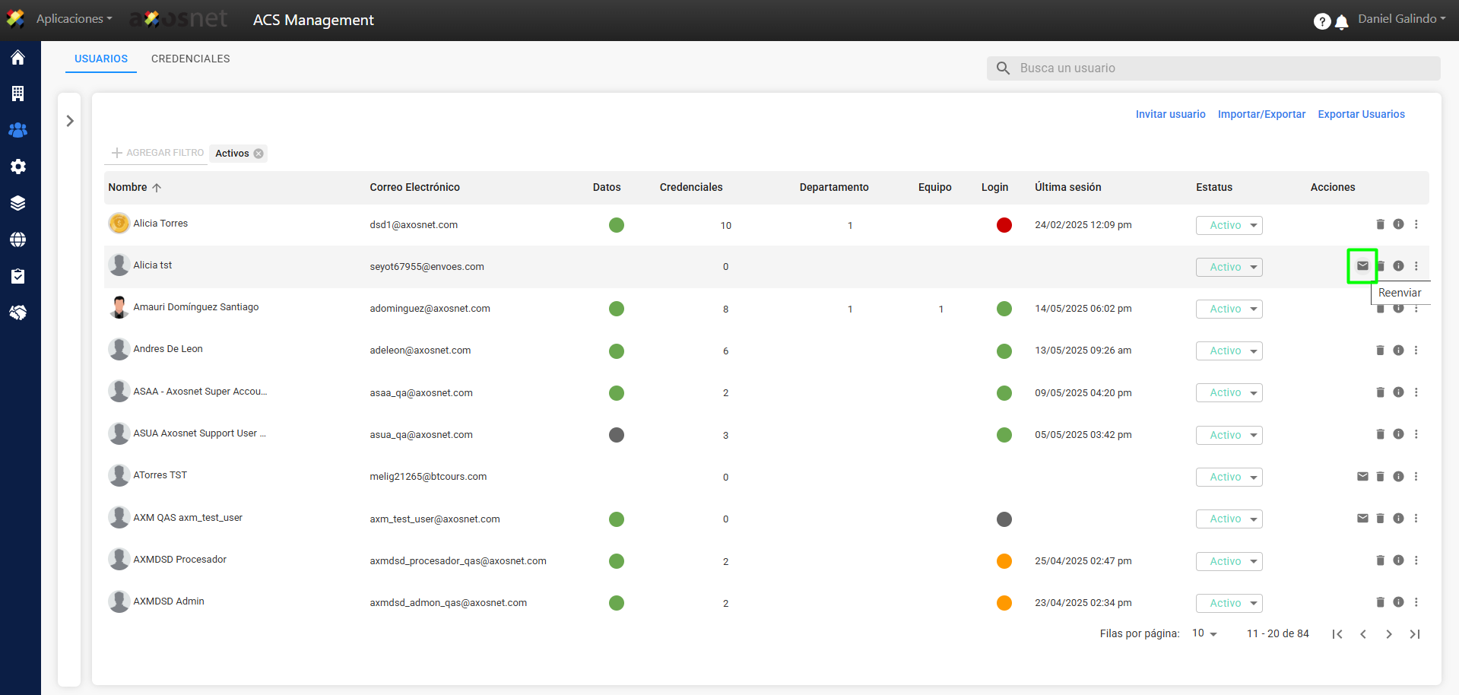The width and height of the screenshot is (1459, 695).
Task: Select the users group icon in sidebar
Action: click(18, 130)
